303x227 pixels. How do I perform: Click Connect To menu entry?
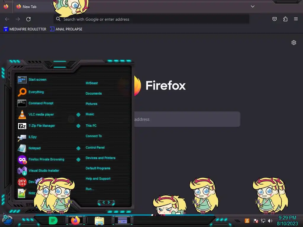tap(94, 136)
